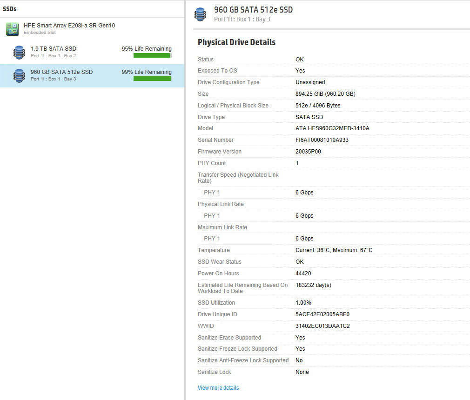
Task: Click the HPE Smart Array controller icon
Action: [12, 29]
